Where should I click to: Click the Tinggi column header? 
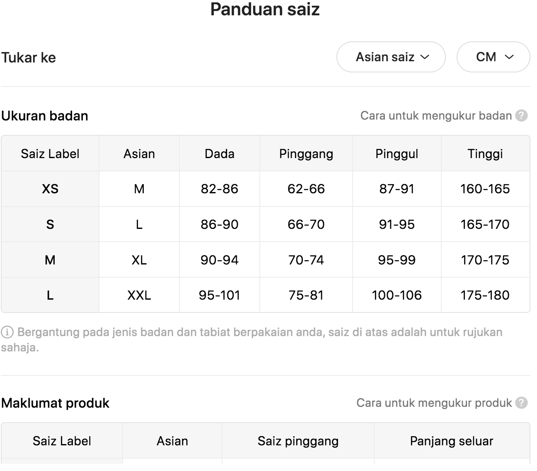(485, 154)
